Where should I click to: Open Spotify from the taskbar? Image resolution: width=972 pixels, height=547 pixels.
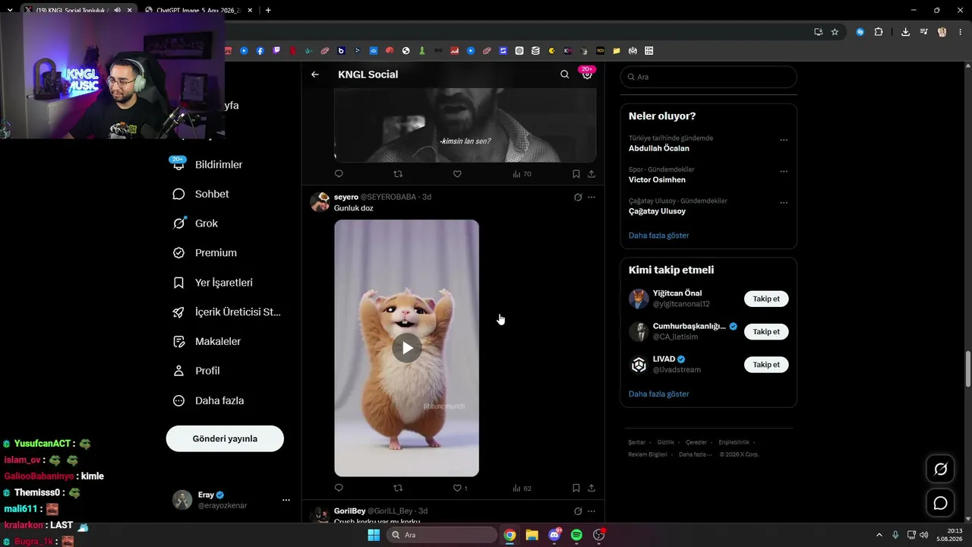coord(576,535)
